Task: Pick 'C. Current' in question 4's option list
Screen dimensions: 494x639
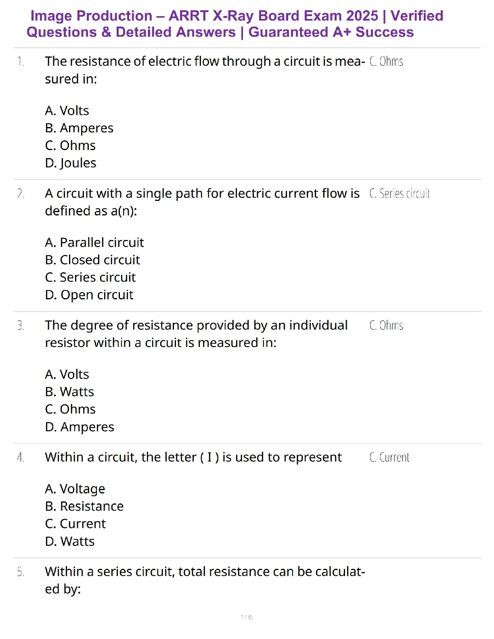Action: coord(75,524)
